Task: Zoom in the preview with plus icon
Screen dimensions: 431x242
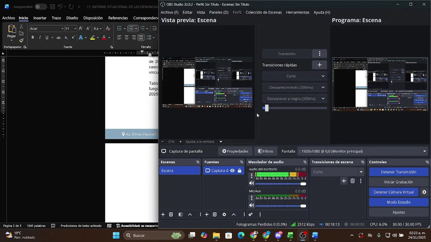Action: click(x=180, y=142)
